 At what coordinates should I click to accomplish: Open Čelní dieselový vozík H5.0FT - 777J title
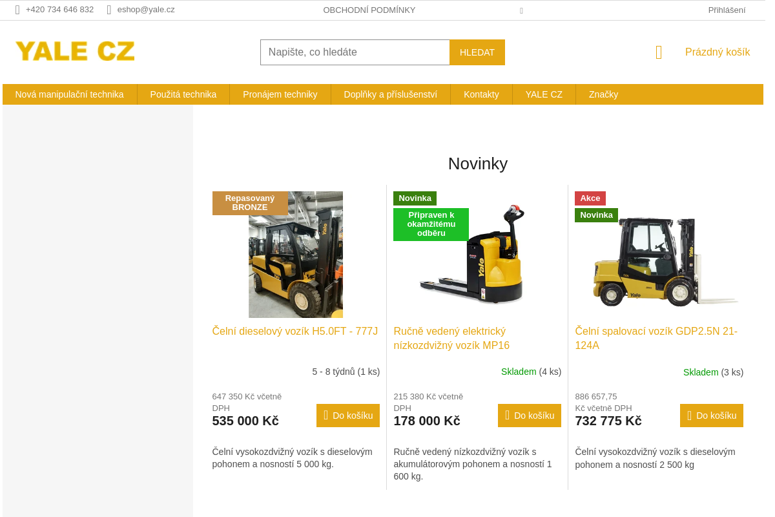(295, 332)
